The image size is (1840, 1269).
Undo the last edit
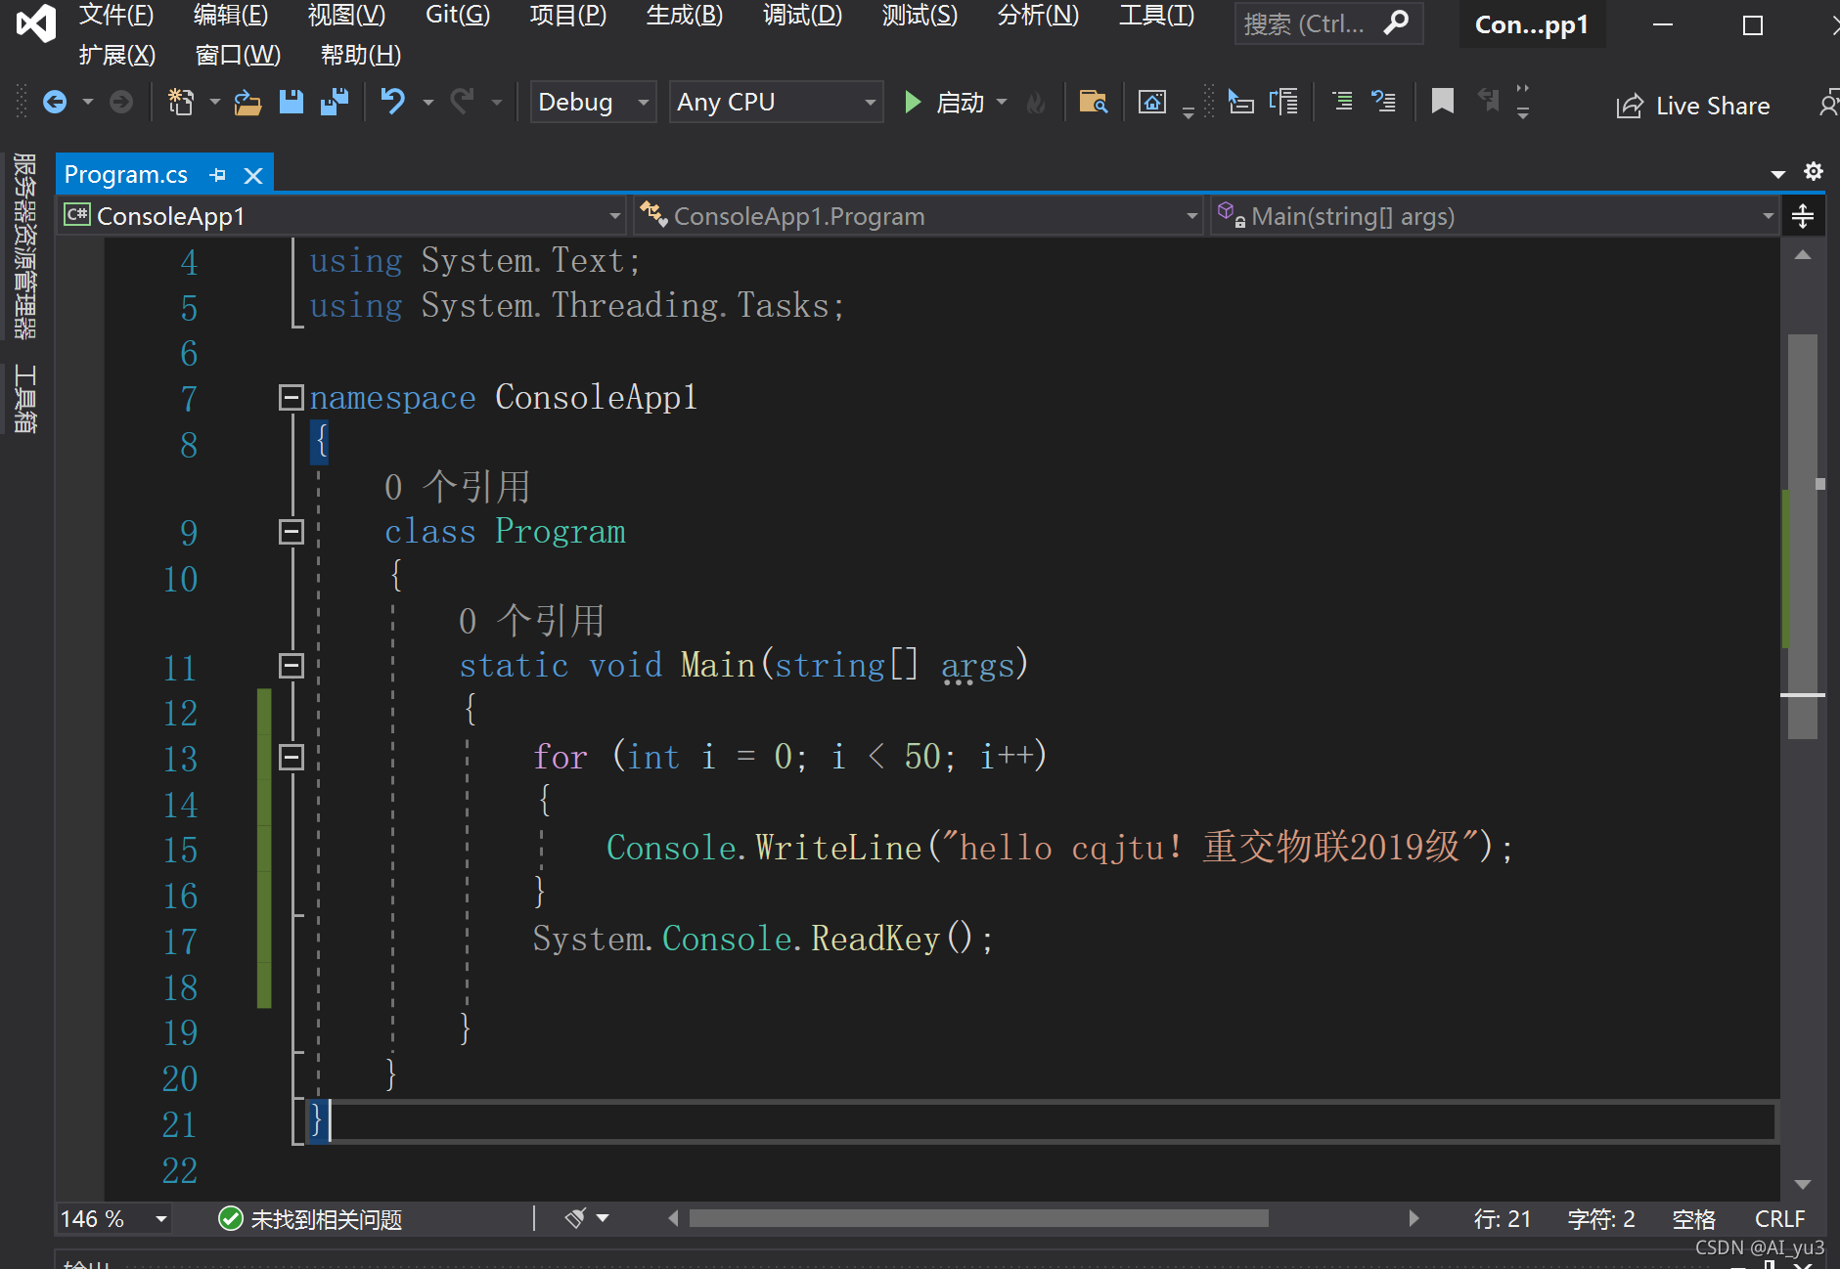click(x=392, y=102)
